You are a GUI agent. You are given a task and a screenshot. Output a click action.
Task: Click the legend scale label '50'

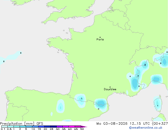pos(82,129)
